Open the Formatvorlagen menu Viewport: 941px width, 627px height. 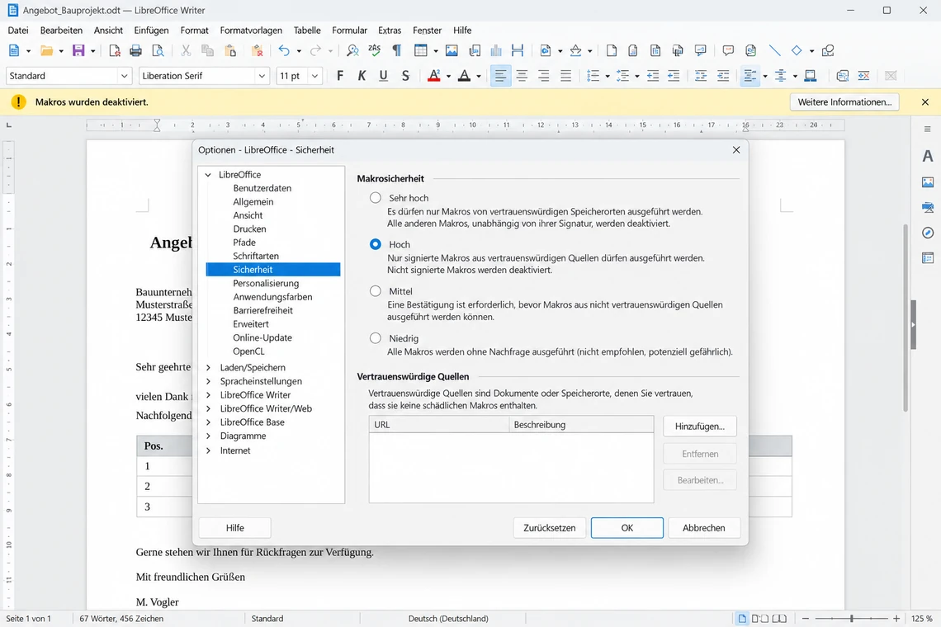click(x=251, y=30)
